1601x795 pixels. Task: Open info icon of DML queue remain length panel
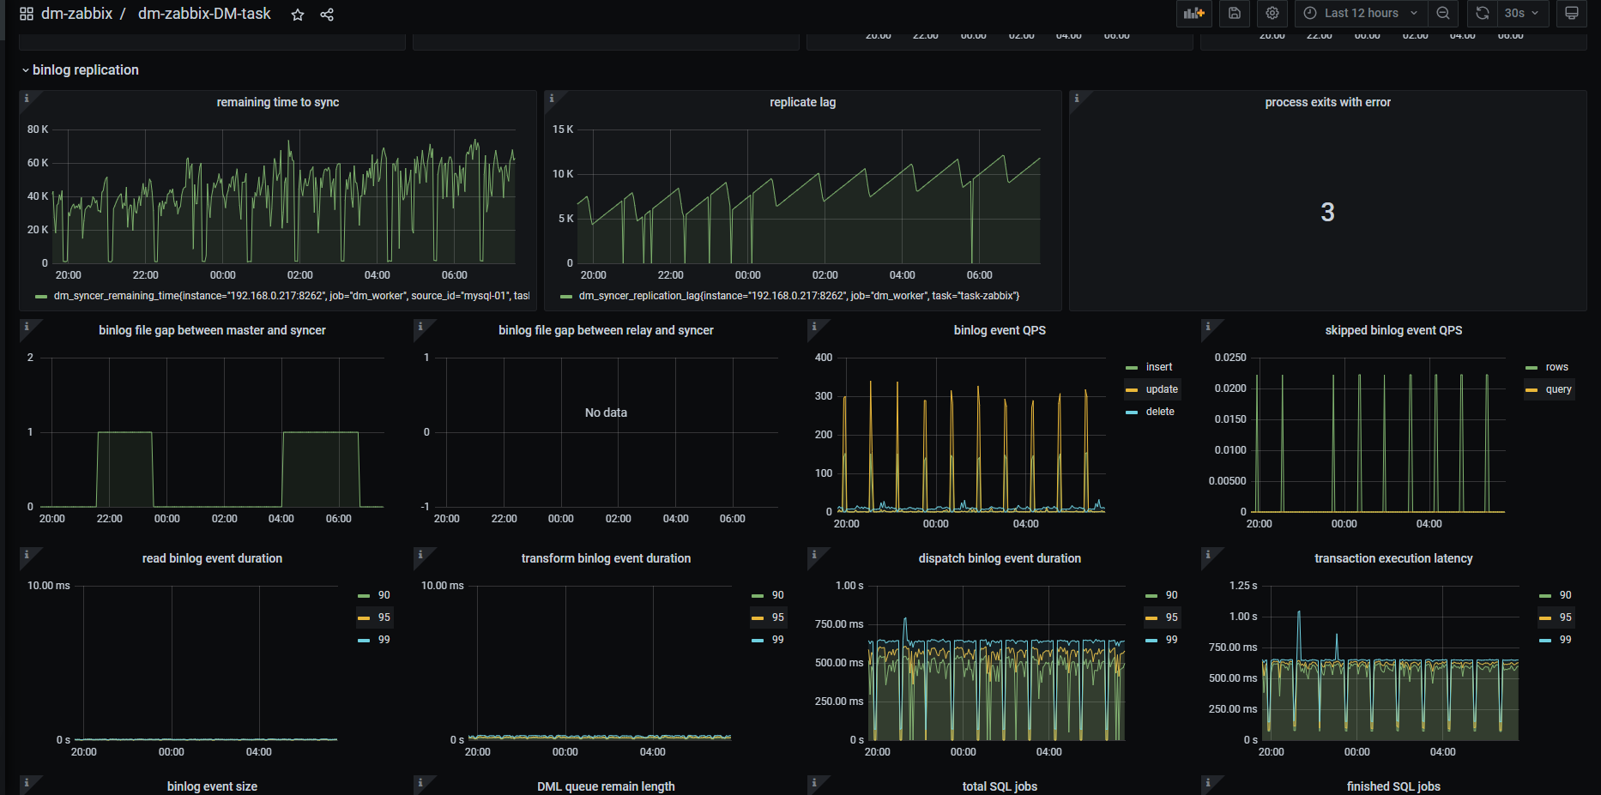click(x=420, y=783)
